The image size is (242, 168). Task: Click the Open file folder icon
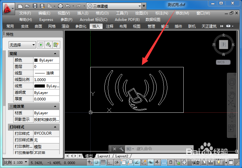click(27, 6)
